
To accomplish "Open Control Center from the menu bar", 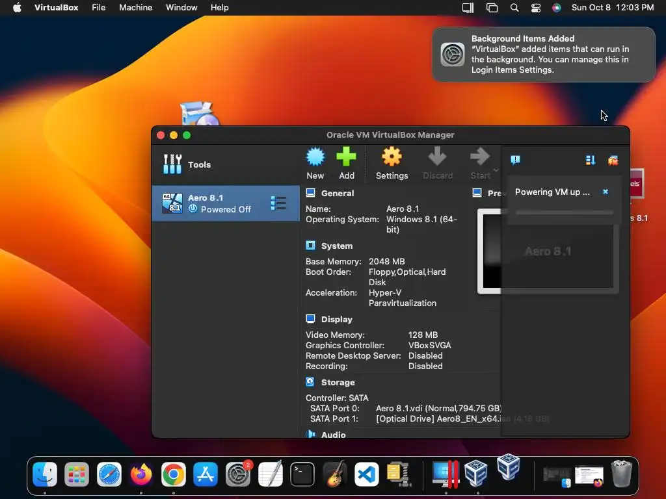I will pyautogui.click(x=536, y=8).
